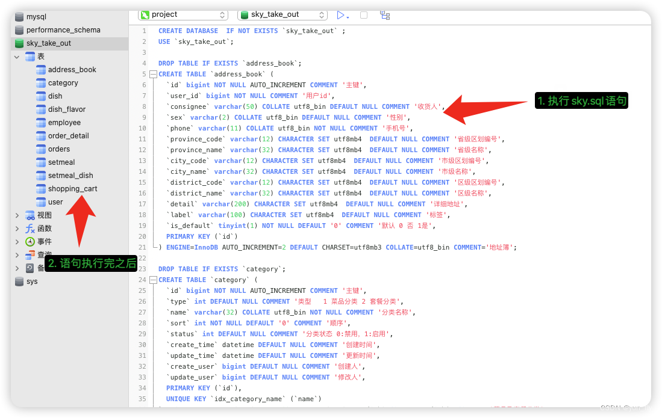The width and height of the screenshot is (662, 418).
Task: Click the user table icon
Action: point(41,202)
